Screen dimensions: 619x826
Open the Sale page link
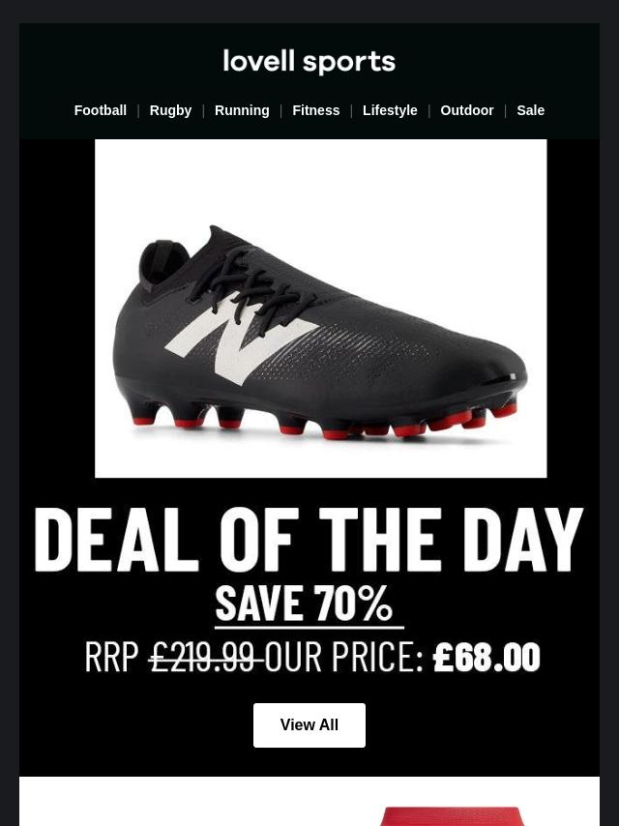click(x=530, y=110)
